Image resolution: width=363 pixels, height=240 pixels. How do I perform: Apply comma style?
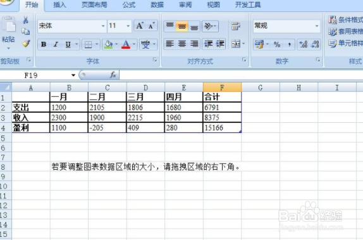pyautogui.click(x=289, y=44)
